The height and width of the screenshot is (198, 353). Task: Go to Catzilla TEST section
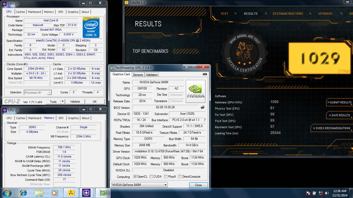224,14
